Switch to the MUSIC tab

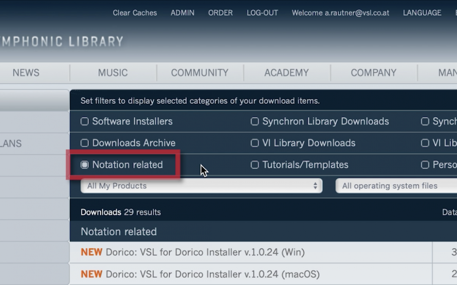[113, 73]
